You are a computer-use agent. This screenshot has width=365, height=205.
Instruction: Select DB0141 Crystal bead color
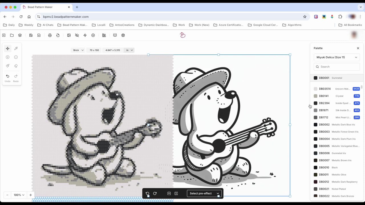click(x=337, y=96)
